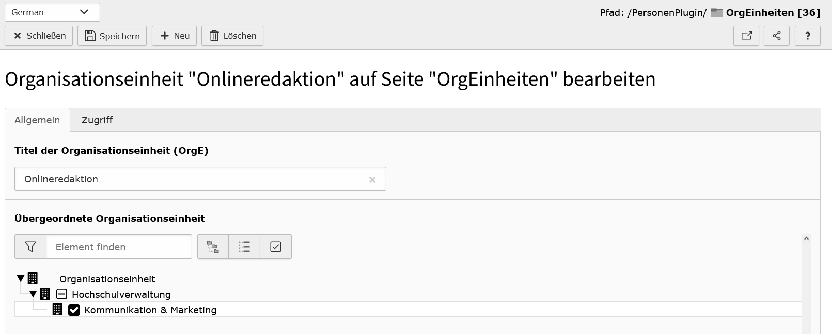This screenshot has height=334, width=832.
Task: Switch to the Zugriff tab
Action: (97, 120)
